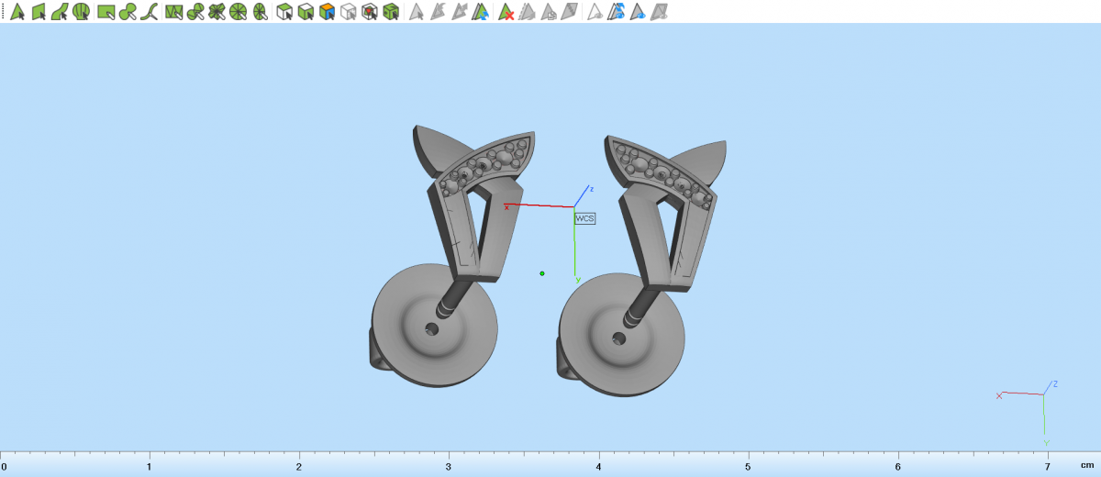This screenshot has height=477, width=1101.
Task: Select the brush marking tool with two circles
Action: click(128, 12)
